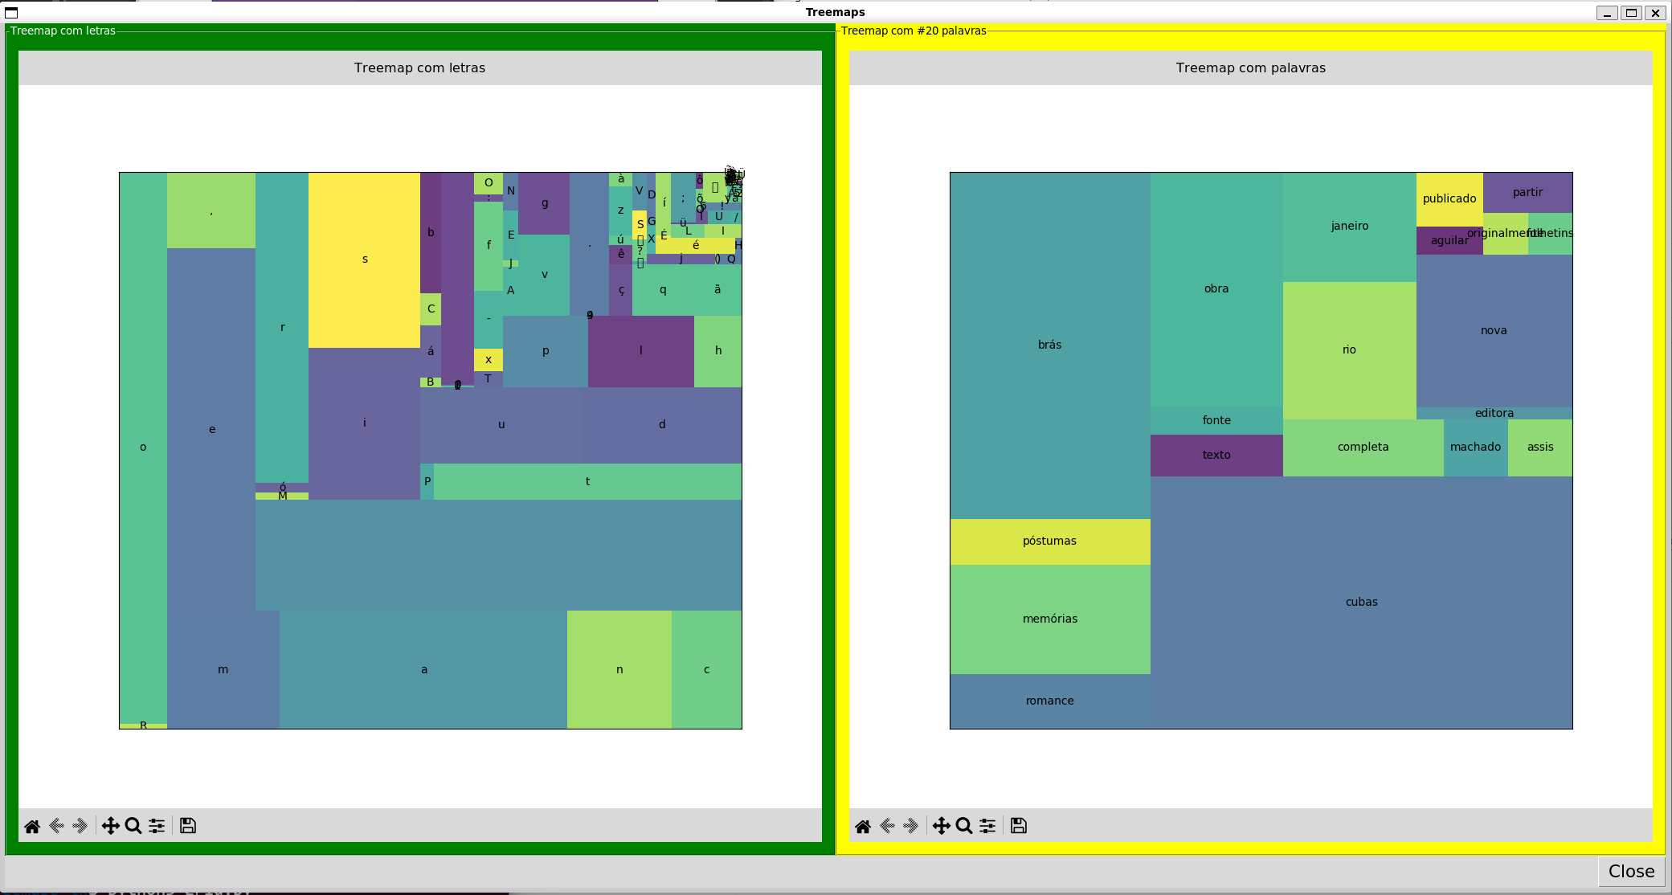Open the window menu icon in the title bar

point(11,12)
